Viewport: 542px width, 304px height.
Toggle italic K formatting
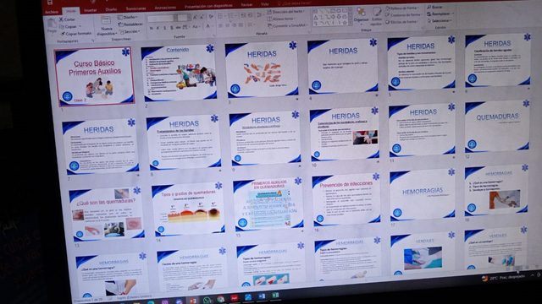point(158,28)
